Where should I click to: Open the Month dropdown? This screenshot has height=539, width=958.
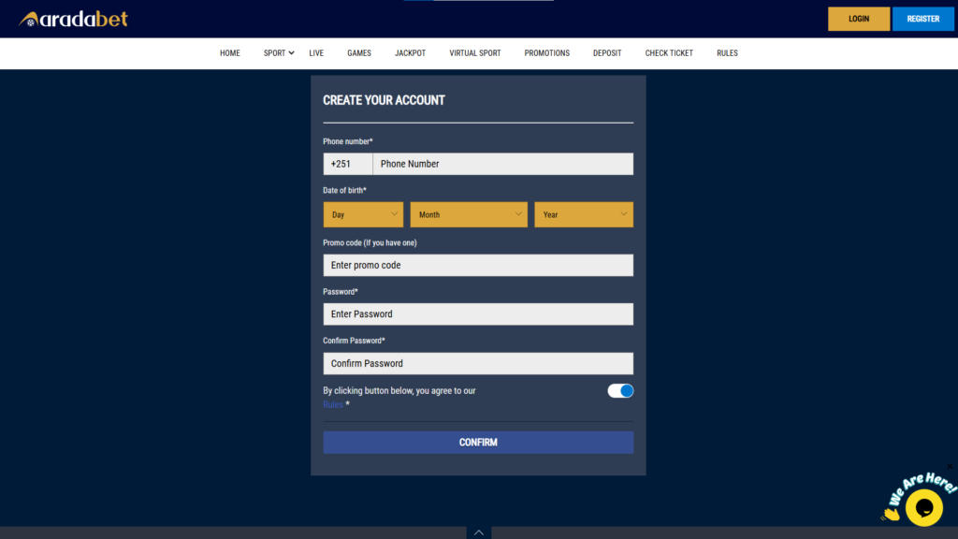click(x=469, y=214)
